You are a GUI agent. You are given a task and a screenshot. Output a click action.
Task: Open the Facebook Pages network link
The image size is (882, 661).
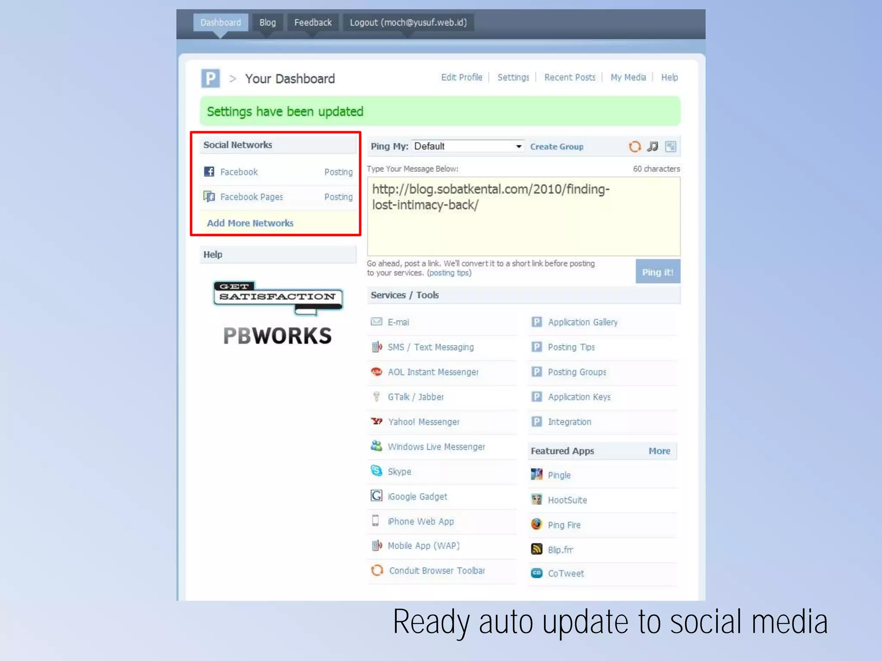(x=252, y=197)
